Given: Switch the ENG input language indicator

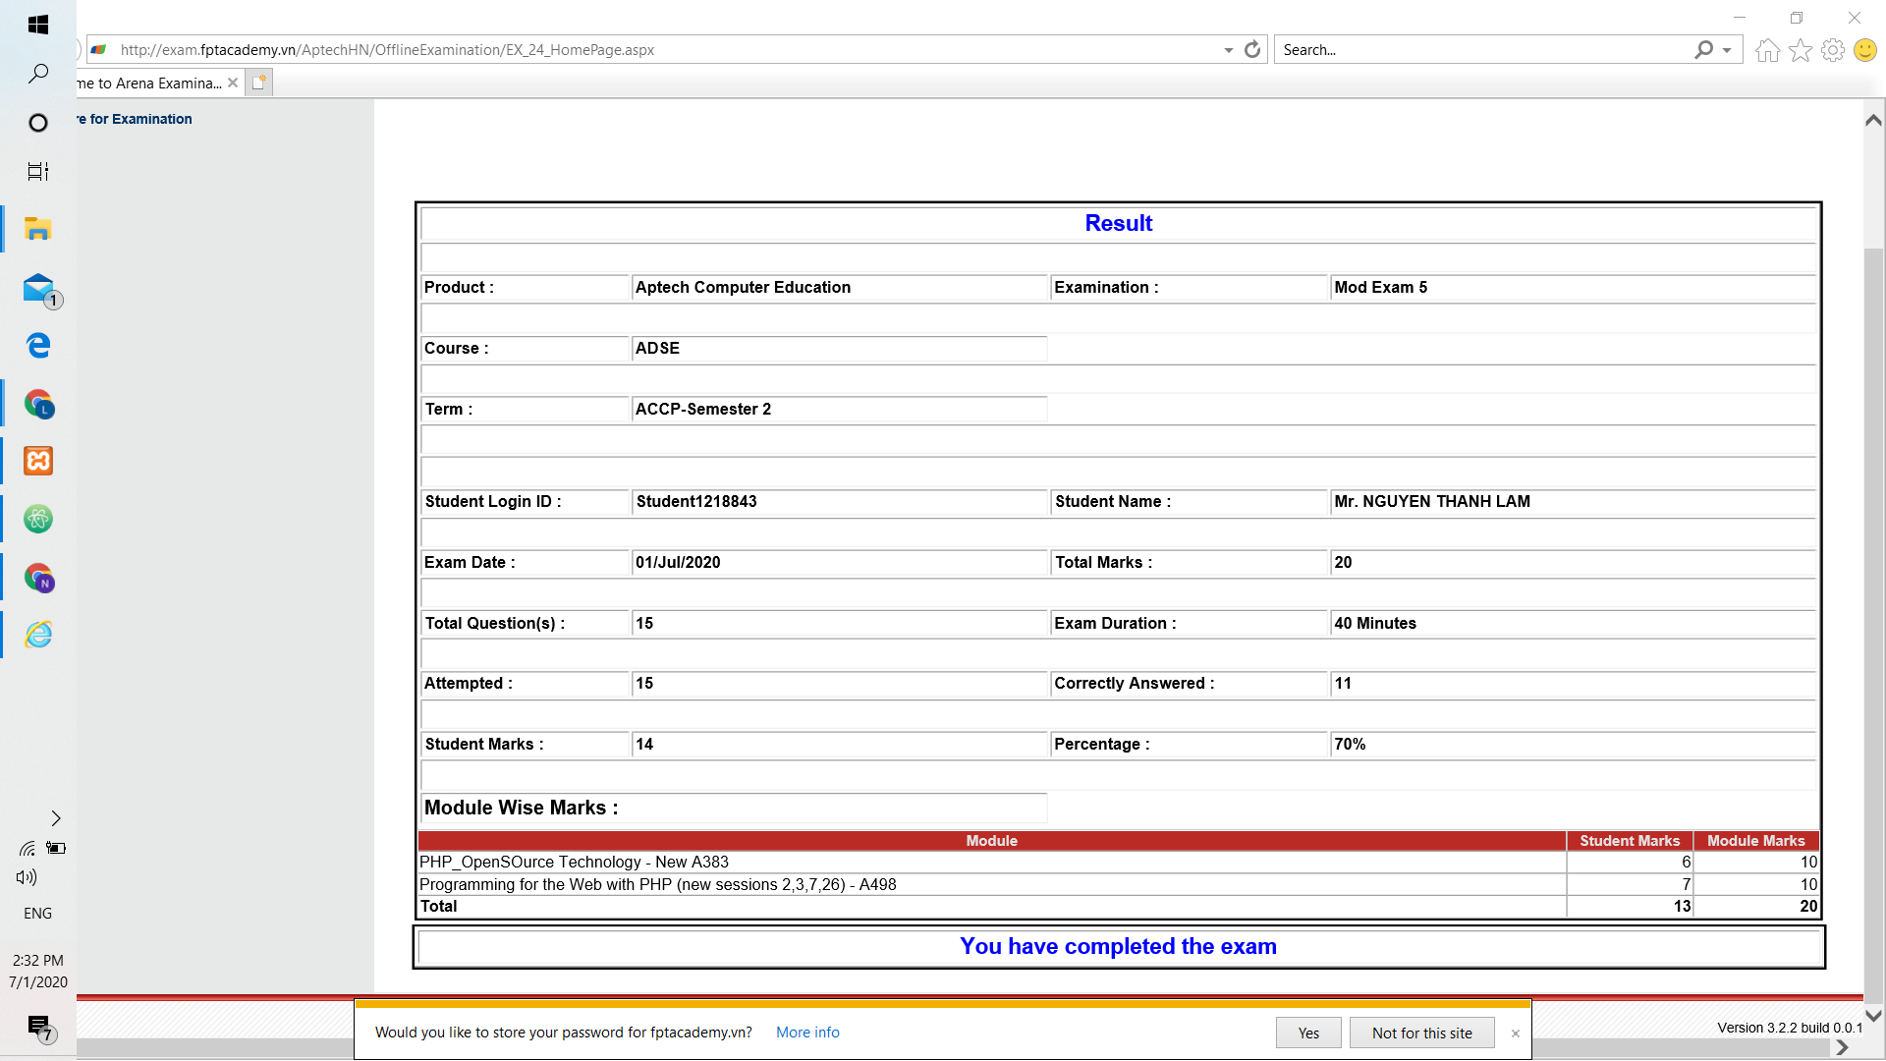Looking at the screenshot, I should pos(37,914).
